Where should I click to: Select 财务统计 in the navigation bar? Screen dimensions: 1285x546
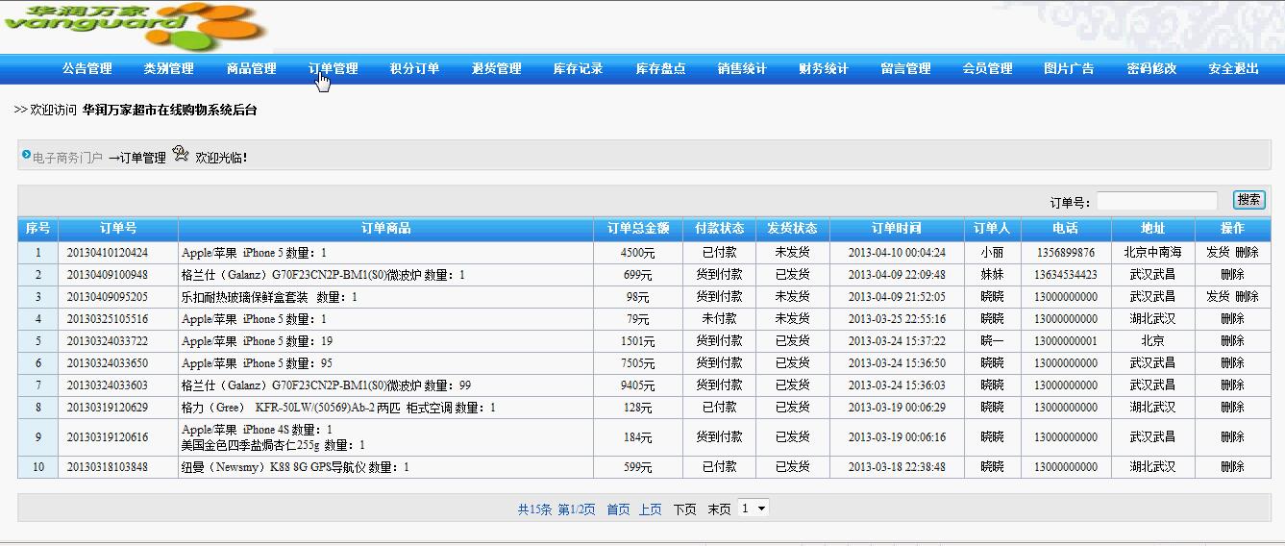824,69
